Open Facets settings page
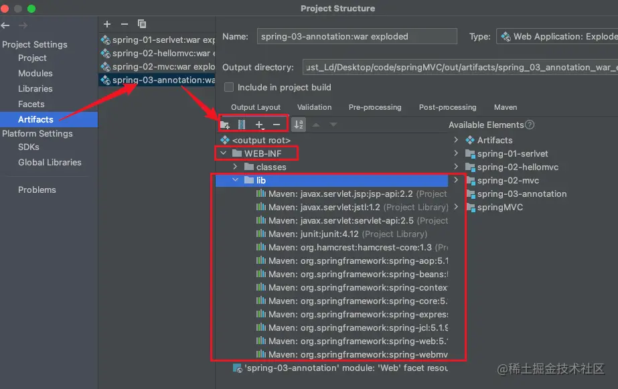618x389 pixels. pyautogui.click(x=31, y=104)
